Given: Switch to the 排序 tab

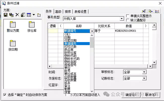Looking at the screenshot, I should click(68, 11).
